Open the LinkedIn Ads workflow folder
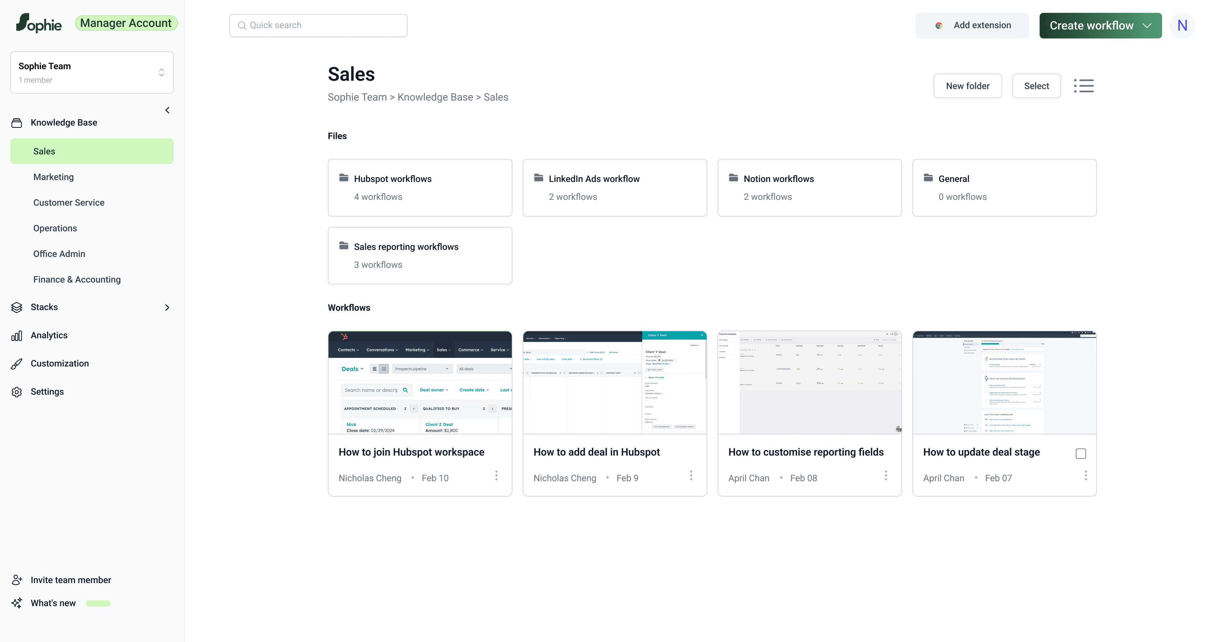1221x642 pixels. click(x=614, y=188)
